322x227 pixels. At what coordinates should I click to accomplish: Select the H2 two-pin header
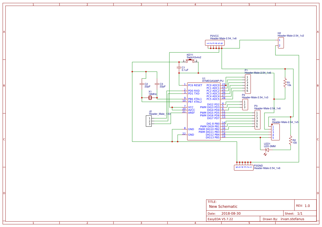tap(280, 43)
